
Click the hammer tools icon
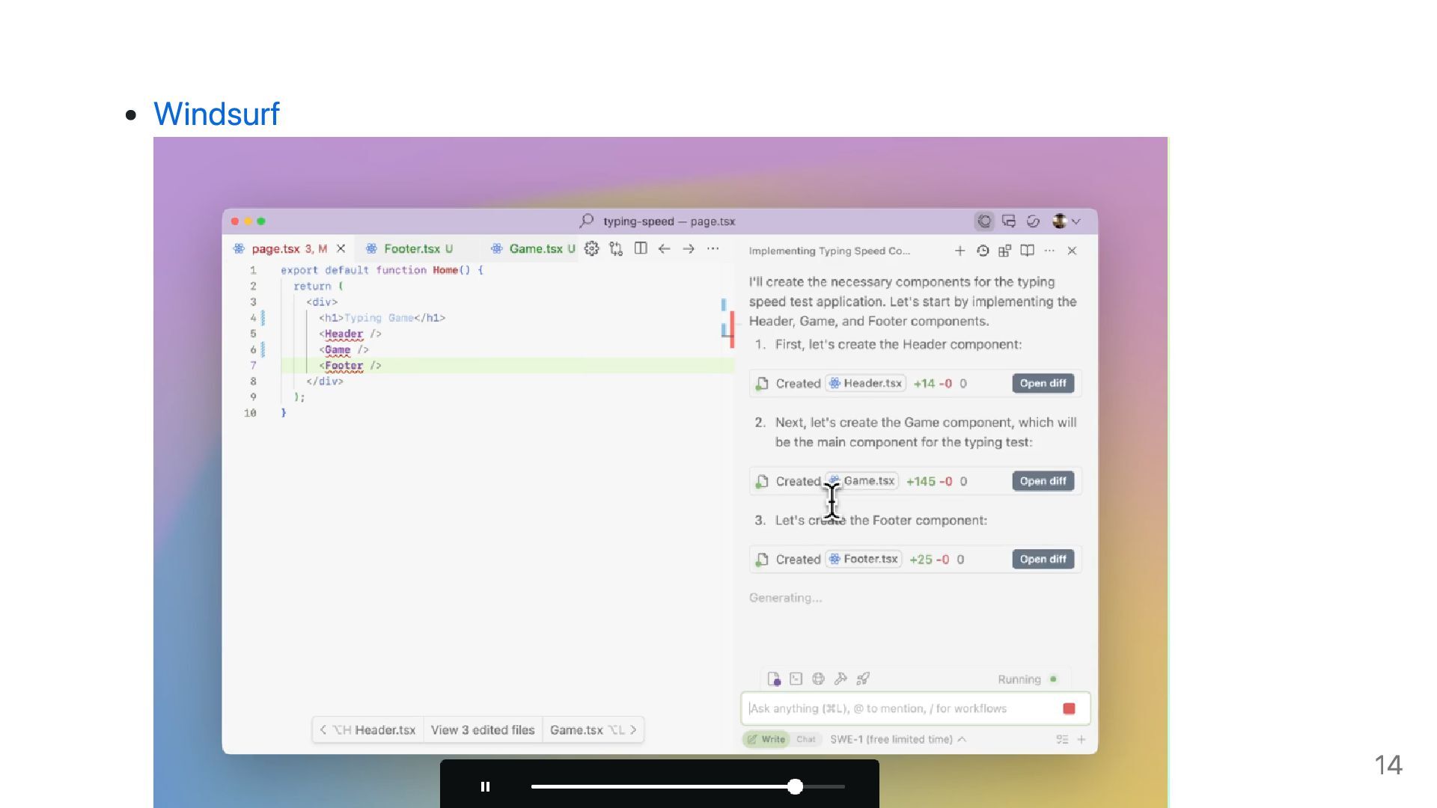[840, 679]
